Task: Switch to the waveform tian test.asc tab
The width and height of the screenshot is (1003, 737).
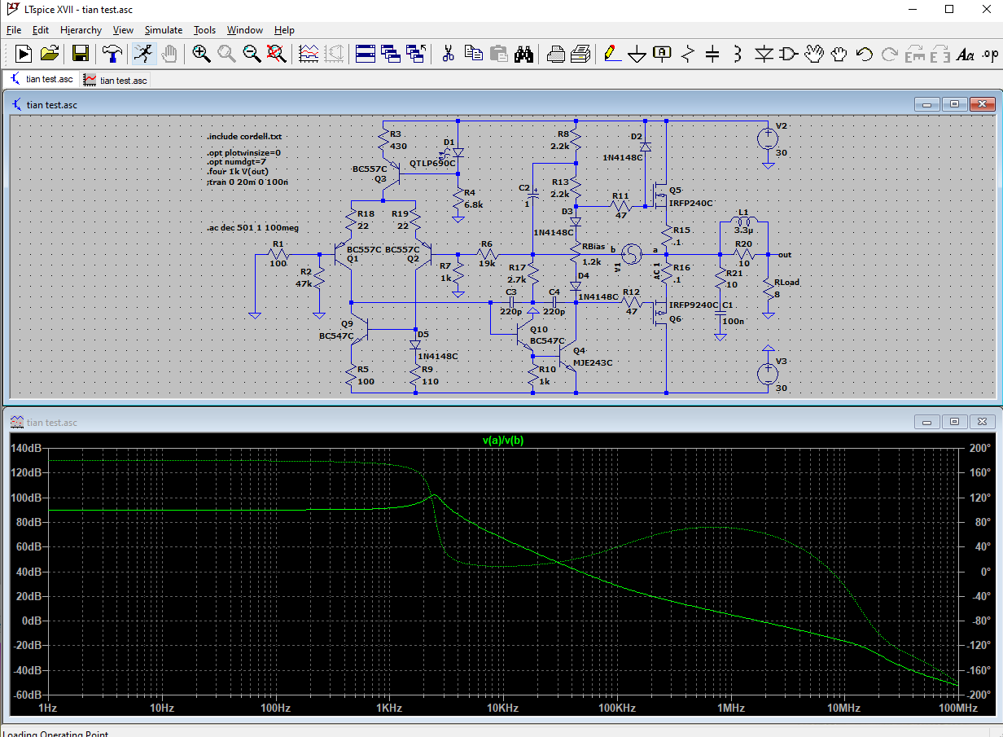Action: [116, 80]
